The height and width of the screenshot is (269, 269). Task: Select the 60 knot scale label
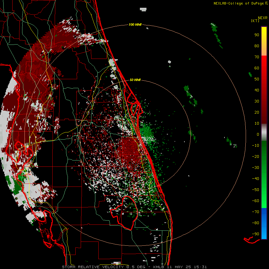tap(257, 68)
